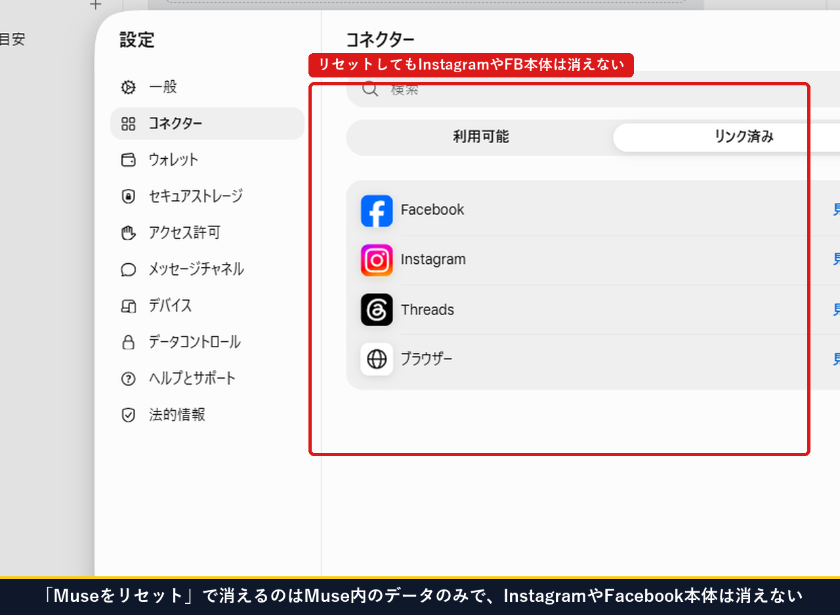Click the Threads connector name
This screenshot has width=840, height=615.
(427, 310)
